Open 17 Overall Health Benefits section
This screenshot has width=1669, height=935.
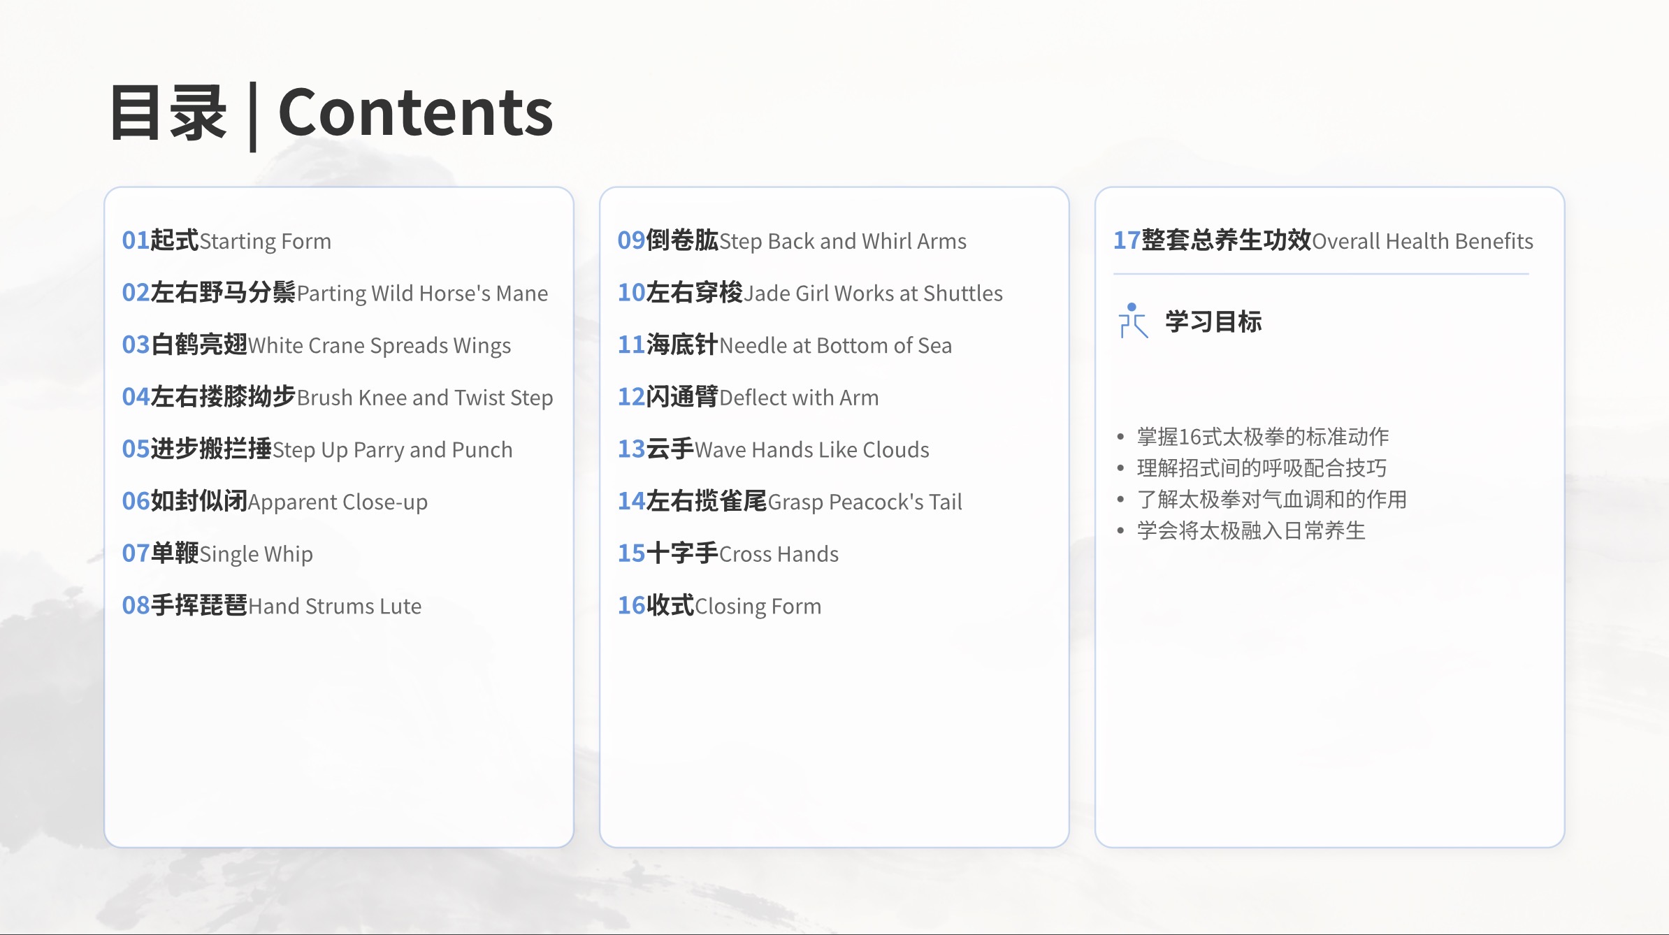pos(1322,241)
